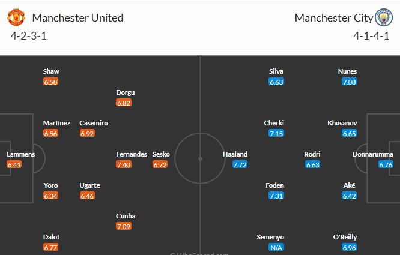This screenshot has width=400, height=255.
Task: Open the Manchester City team link
Action: click(x=333, y=18)
